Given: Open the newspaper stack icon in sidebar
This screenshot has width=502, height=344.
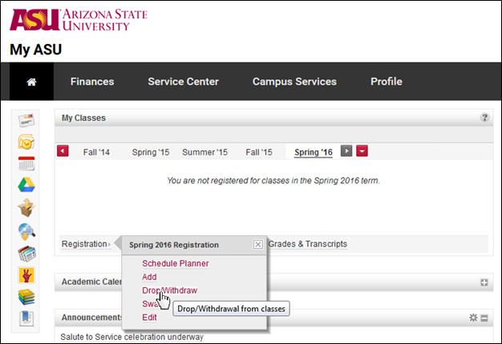Looking at the screenshot, I should pos(26,254).
